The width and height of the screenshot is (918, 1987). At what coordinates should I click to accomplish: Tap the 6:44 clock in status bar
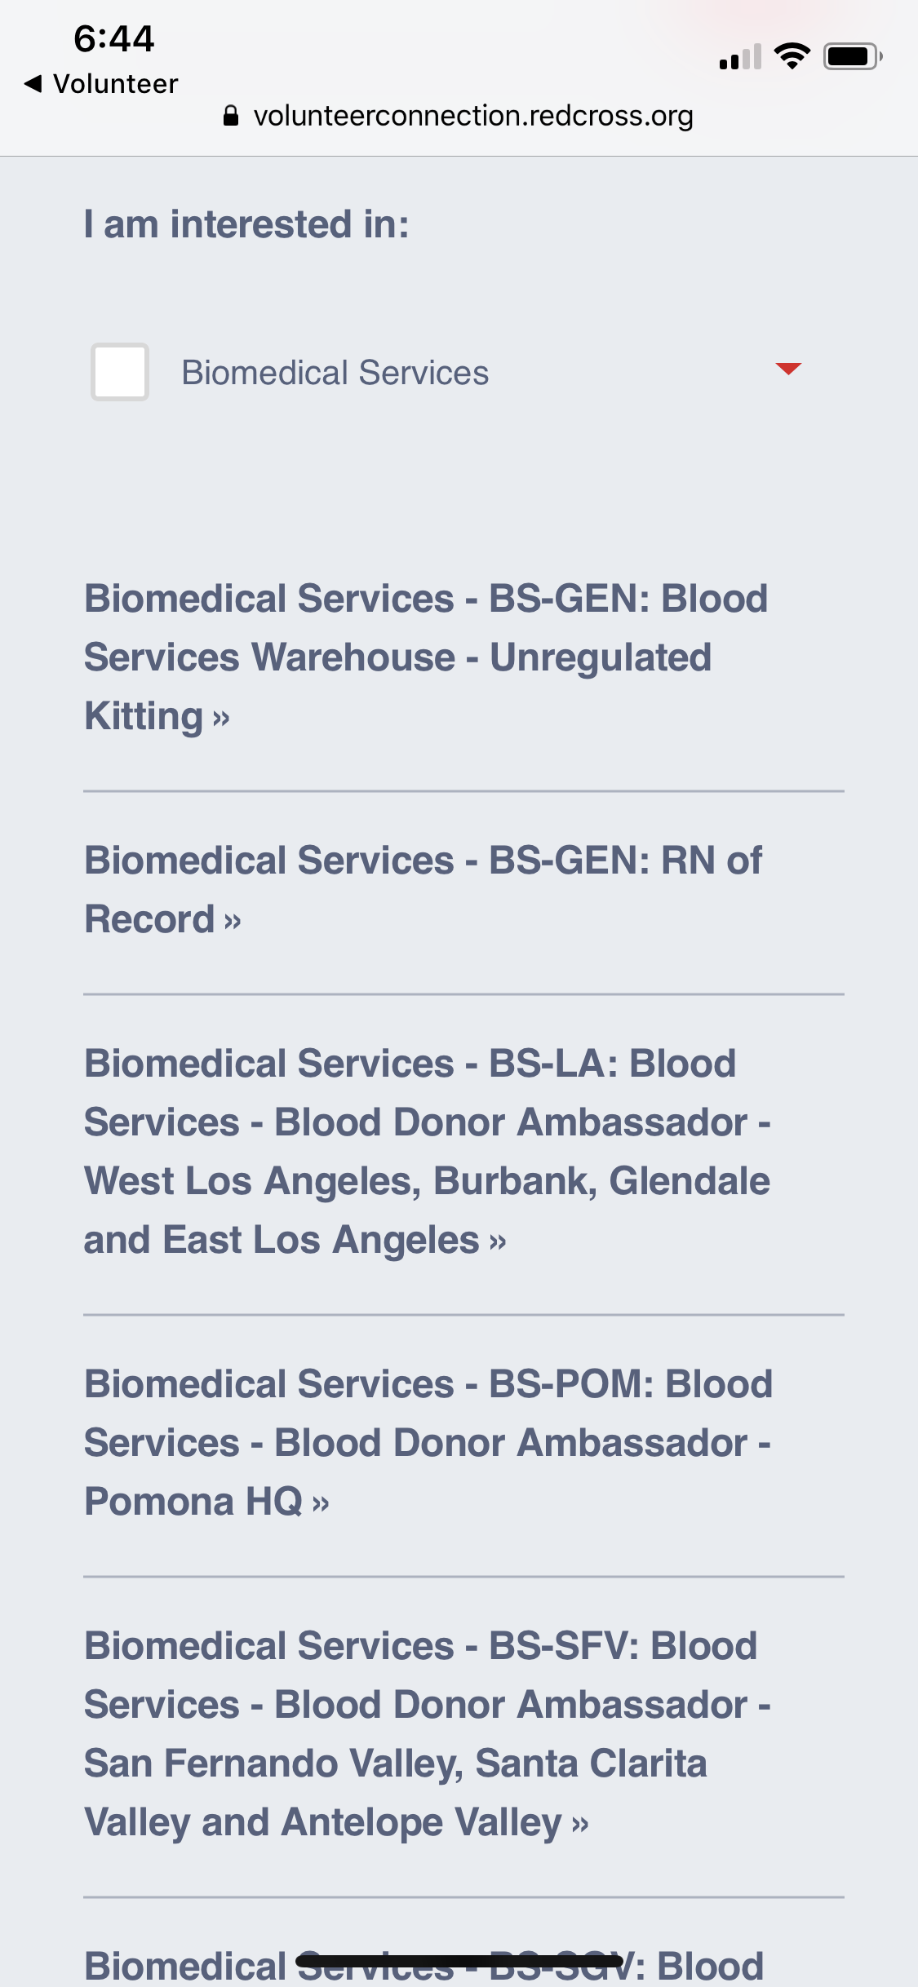pyautogui.click(x=113, y=38)
